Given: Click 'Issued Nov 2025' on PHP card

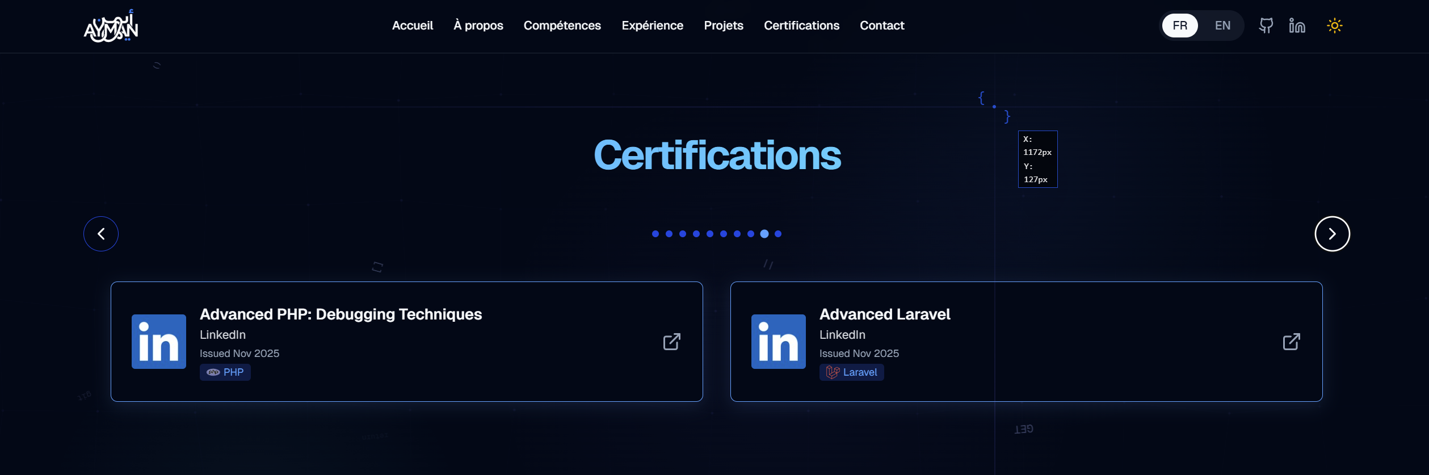Looking at the screenshot, I should tap(239, 354).
